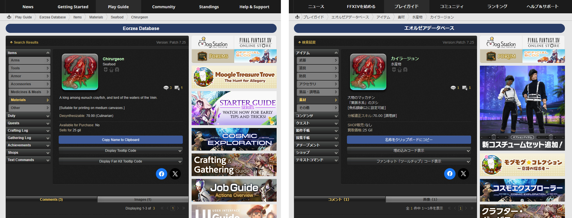Open the Official Blog banner, English page
This screenshot has width=572, height=218.
pos(255,56)
